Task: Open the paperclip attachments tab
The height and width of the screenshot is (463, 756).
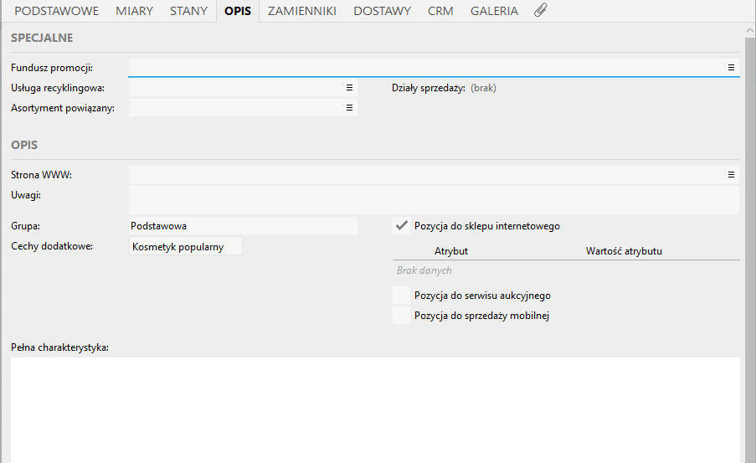Action: point(541,11)
